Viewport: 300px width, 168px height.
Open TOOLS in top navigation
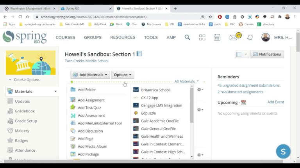151,37
